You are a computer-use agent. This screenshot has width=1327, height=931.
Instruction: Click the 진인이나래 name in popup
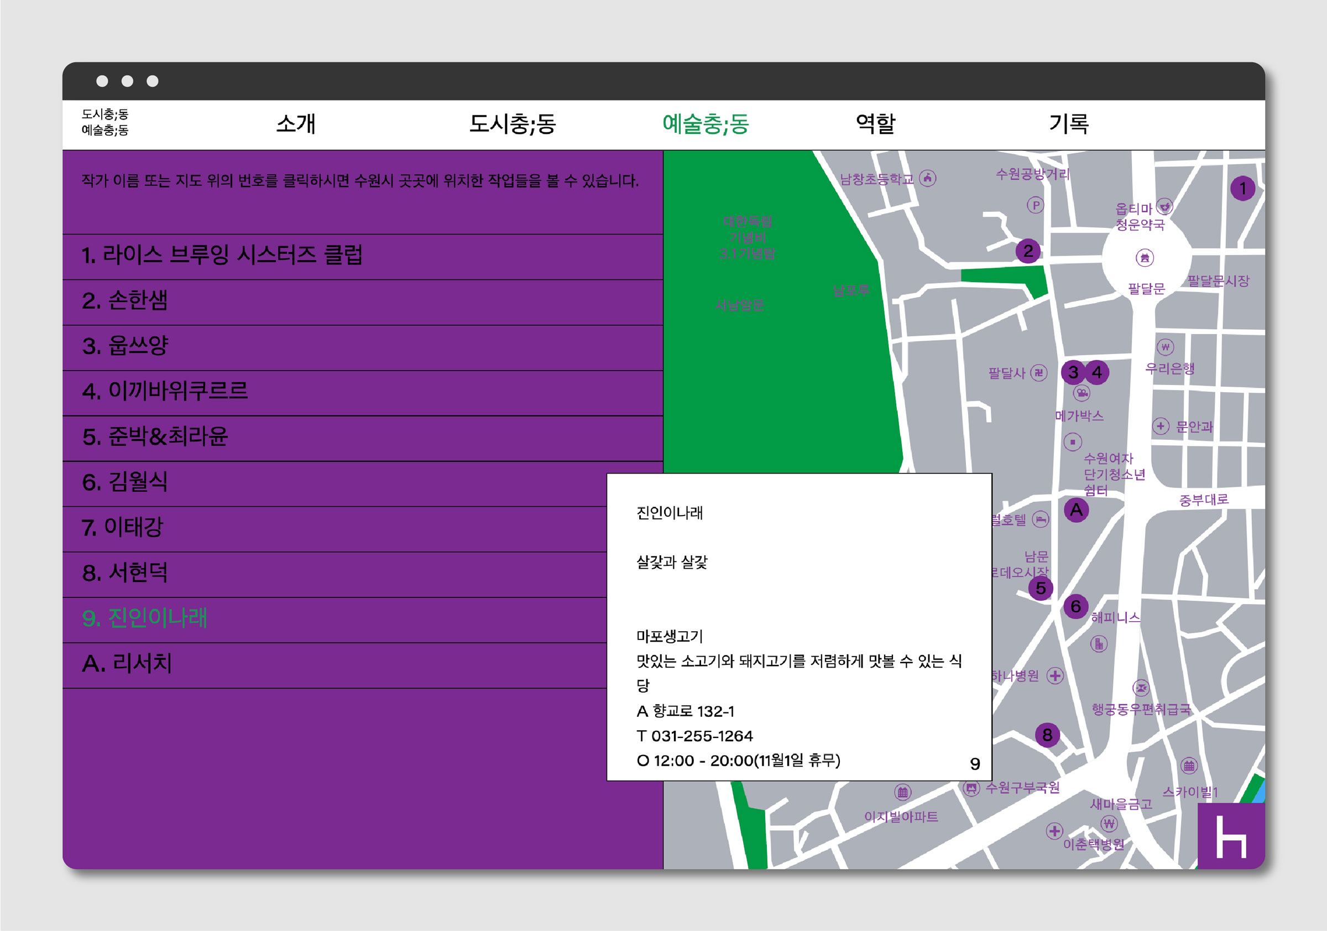669,513
